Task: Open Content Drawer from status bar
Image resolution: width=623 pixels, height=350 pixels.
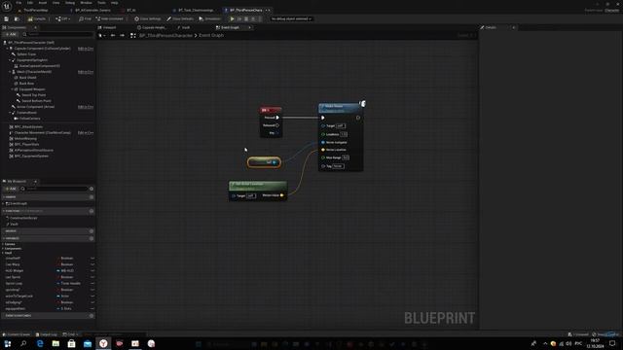Action: pyautogui.click(x=17, y=334)
